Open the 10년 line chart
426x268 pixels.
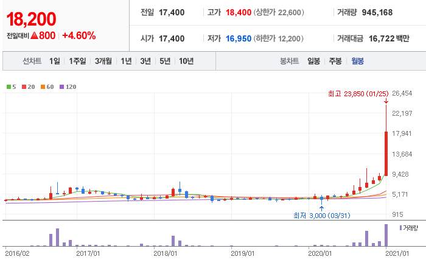coord(186,61)
